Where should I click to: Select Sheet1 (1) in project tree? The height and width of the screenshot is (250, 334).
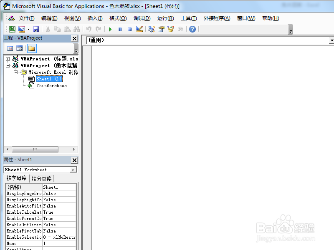[49, 79]
